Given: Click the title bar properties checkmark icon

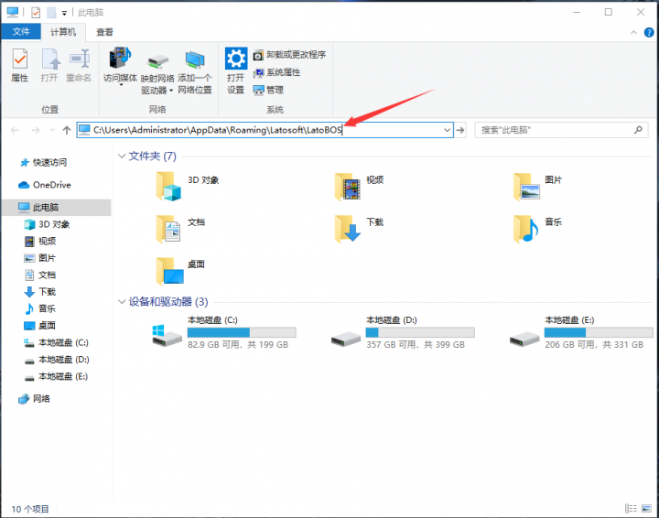Looking at the screenshot, I should coord(36,13).
